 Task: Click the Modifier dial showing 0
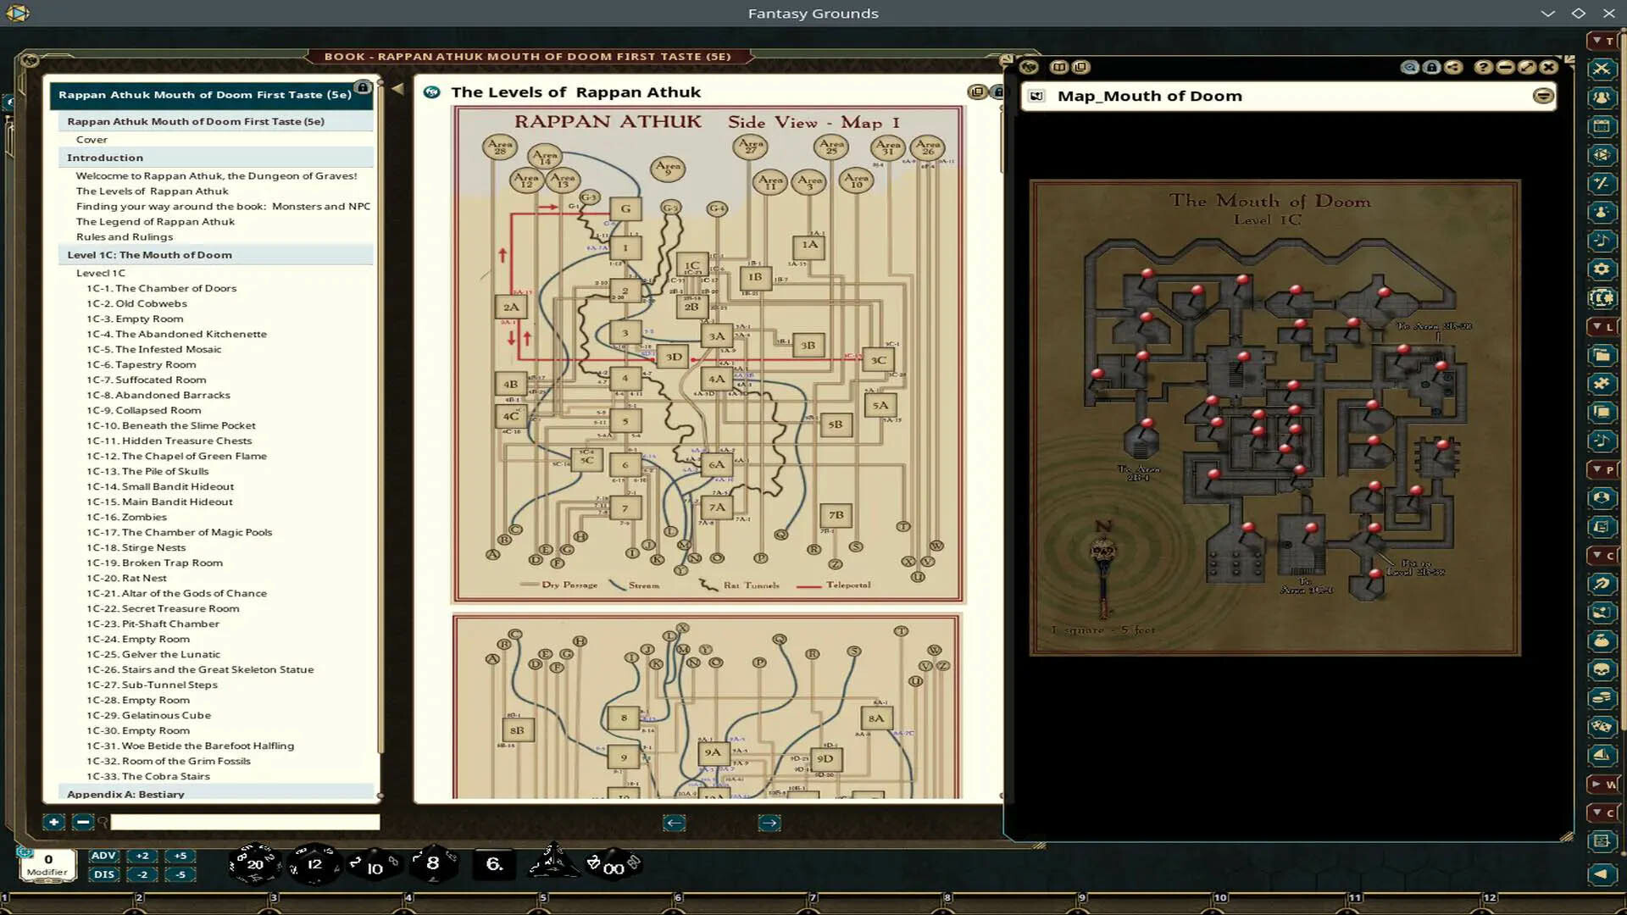click(48, 866)
